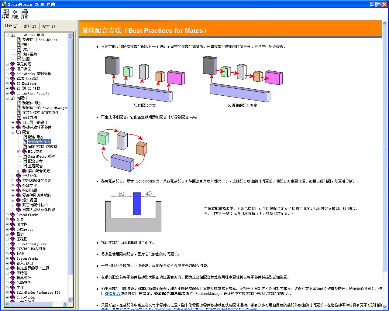Select the 特定业界的设计工具 tree item
The width and height of the screenshot is (389, 311).
(33, 268)
